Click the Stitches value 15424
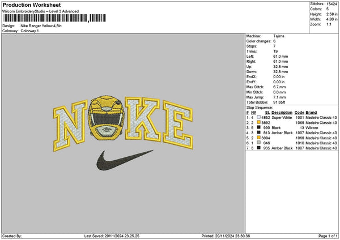340x240 pixels. click(331, 4)
